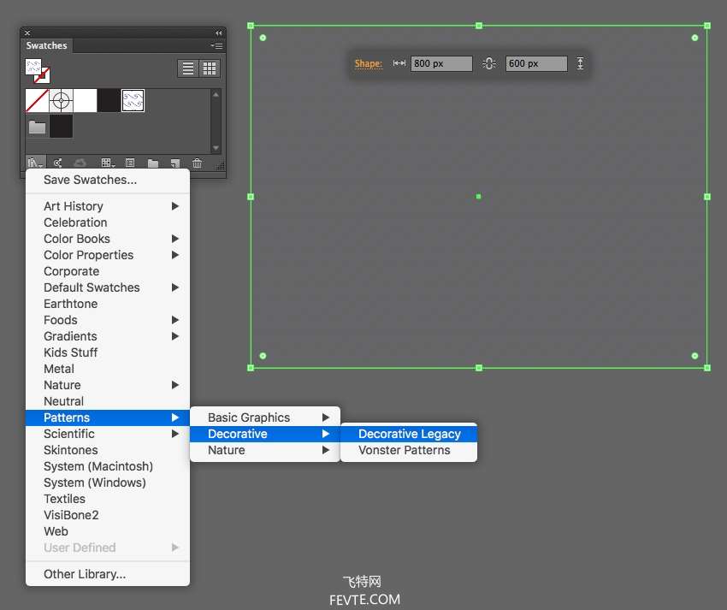This screenshot has height=610, width=727.
Task: Open the Scientific submenu
Action: pyautogui.click(x=108, y=434)
